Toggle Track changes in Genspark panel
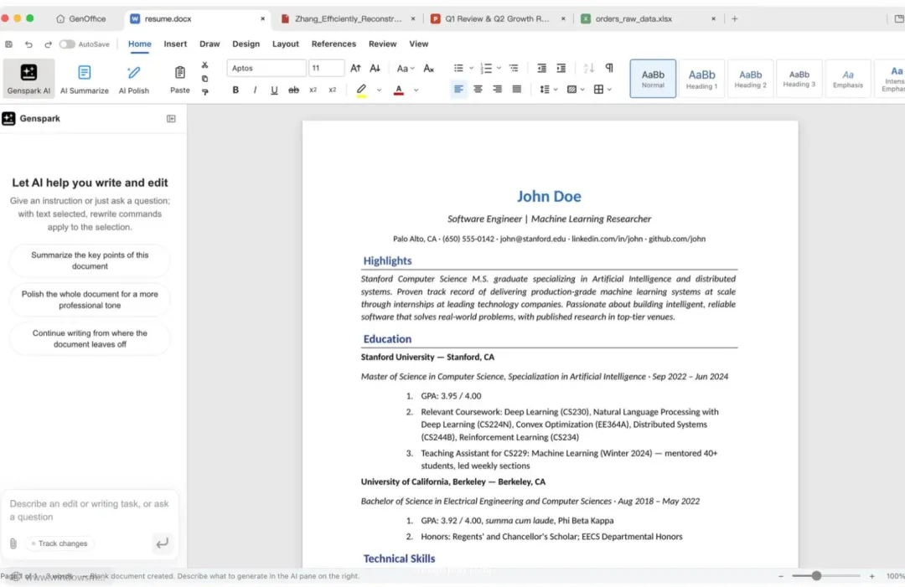The width and height of the screenshot is (905, 587). pos(60,543)
